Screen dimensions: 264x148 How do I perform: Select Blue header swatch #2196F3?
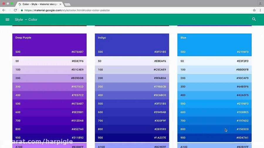coord(214,45)
